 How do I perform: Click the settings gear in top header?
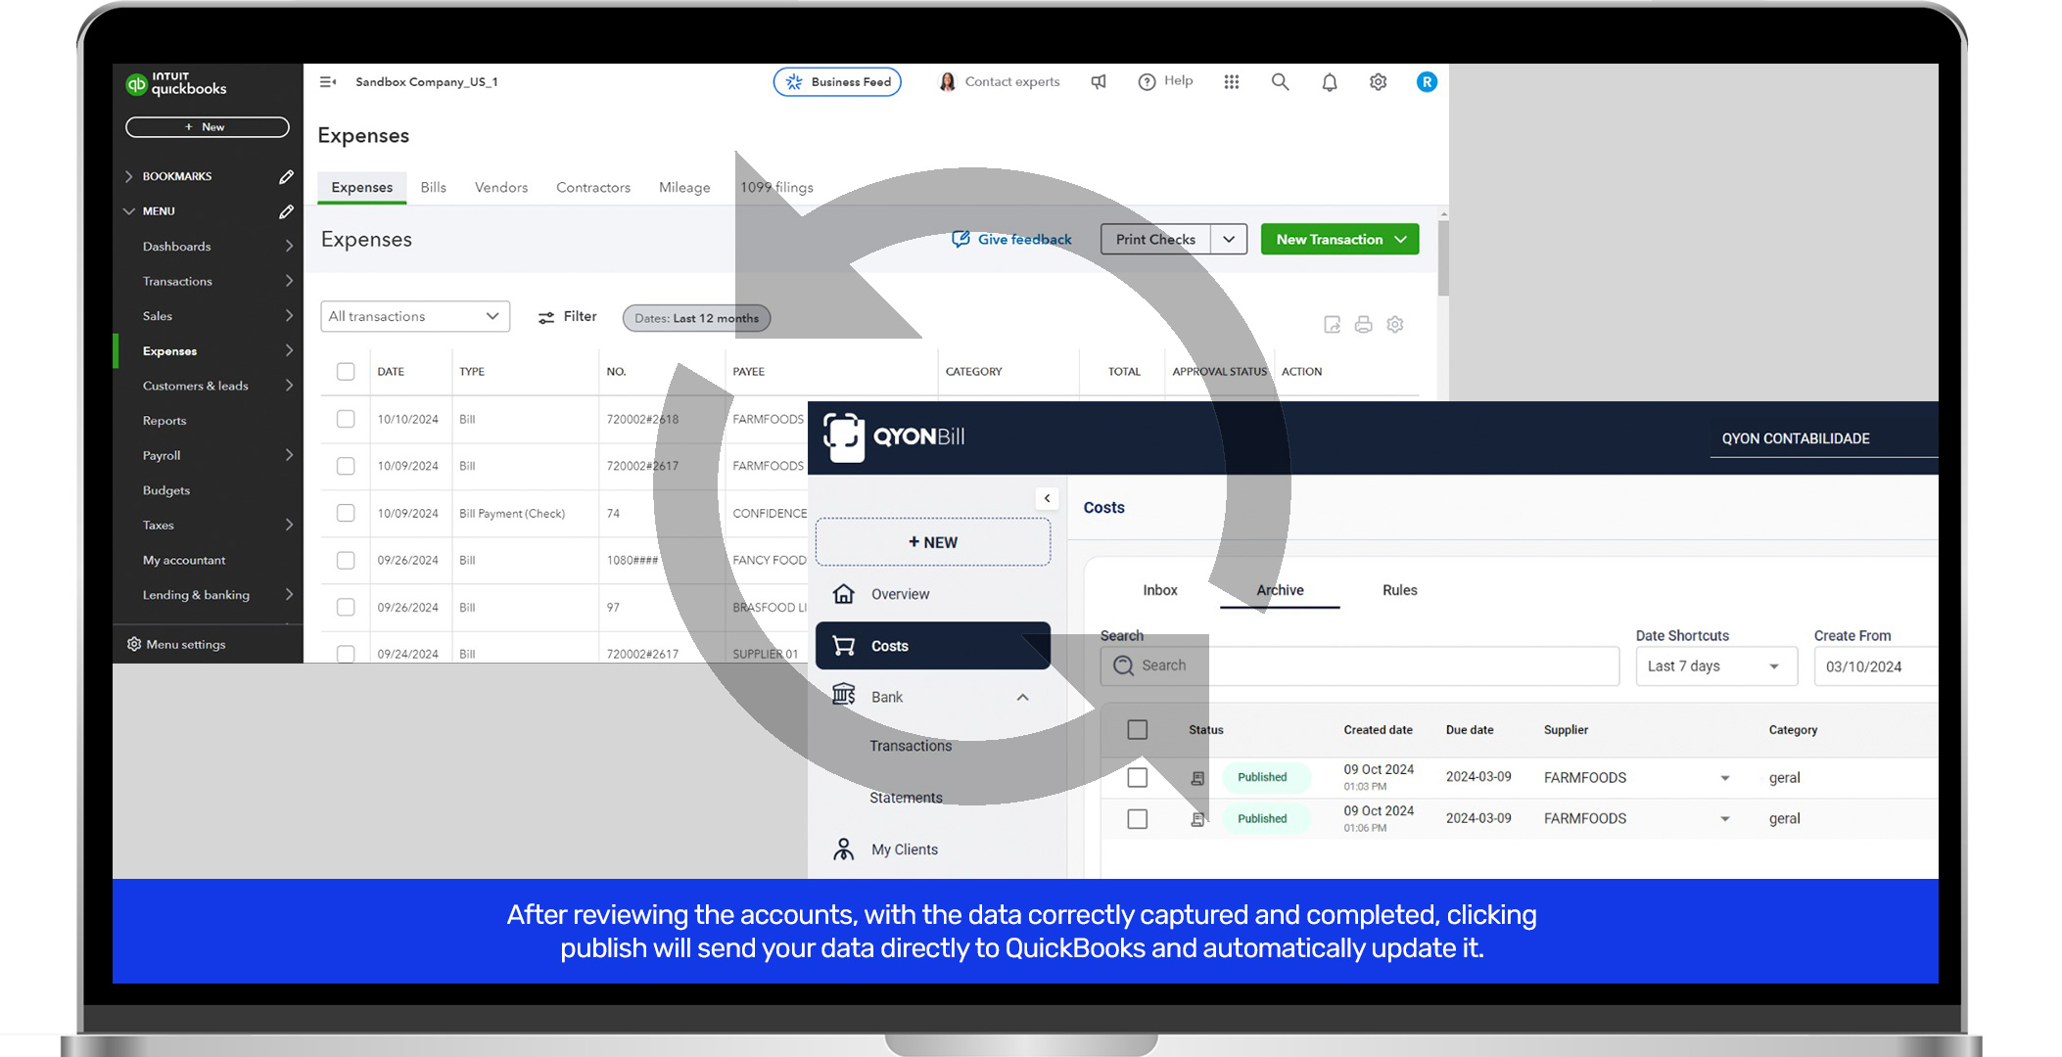(1378, 82)
